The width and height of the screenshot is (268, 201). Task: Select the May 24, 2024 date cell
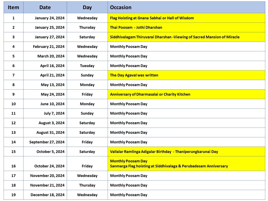tap(53, 94)
